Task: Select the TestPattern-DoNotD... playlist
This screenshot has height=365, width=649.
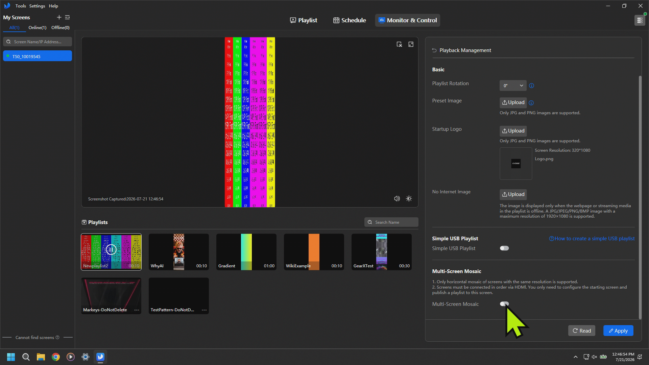Action: pos(179,296)
